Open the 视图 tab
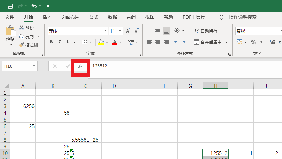Viewport: 282px width, 159px height. click(x=150, y=17)
